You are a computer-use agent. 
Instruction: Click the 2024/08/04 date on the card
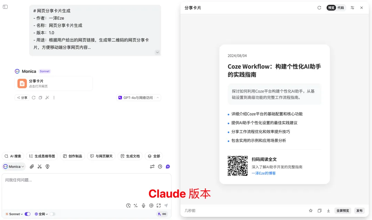pyautogui.click(x=237, y=56)
